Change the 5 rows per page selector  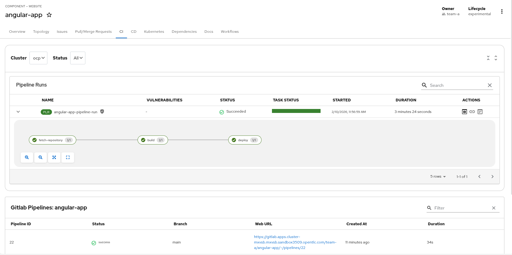tap(438, 176)
